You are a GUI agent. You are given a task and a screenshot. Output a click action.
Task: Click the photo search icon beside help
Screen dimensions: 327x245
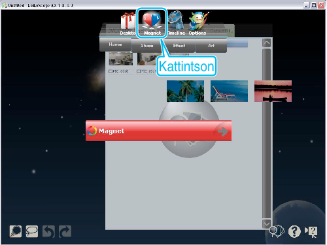pyautogui.click(x=277, y=231)
